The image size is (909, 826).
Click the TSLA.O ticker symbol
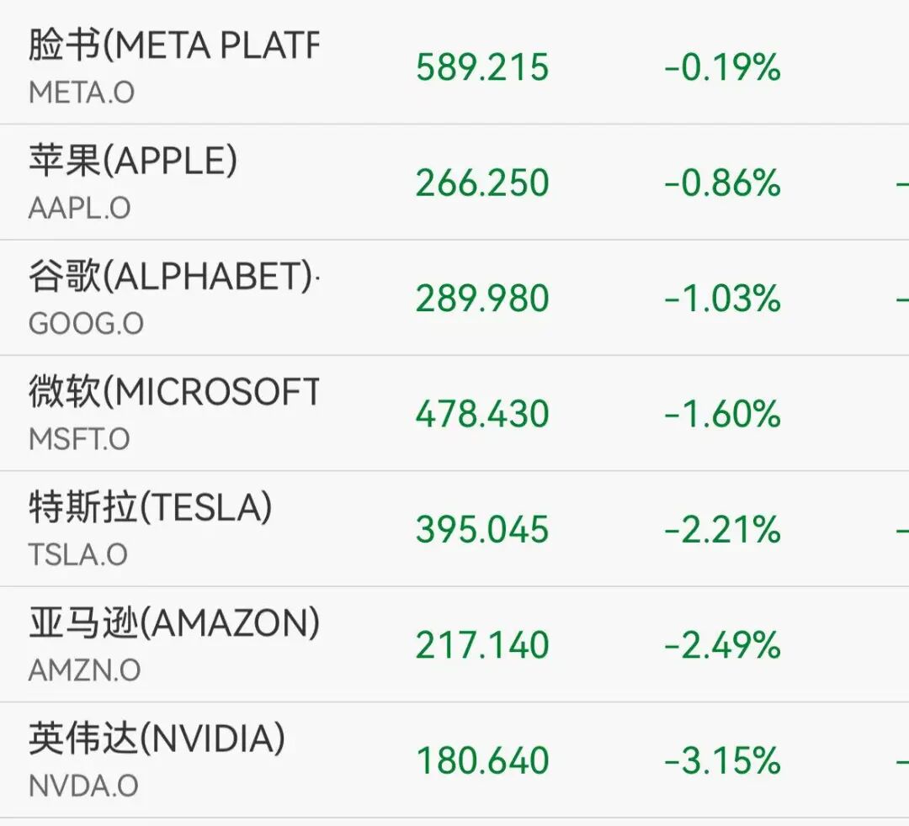pyautogui.click(x=78, y=554)
